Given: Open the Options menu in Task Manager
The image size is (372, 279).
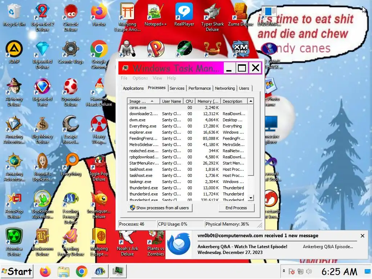Looking at the screenshot, I should click(x=140, y=78).
